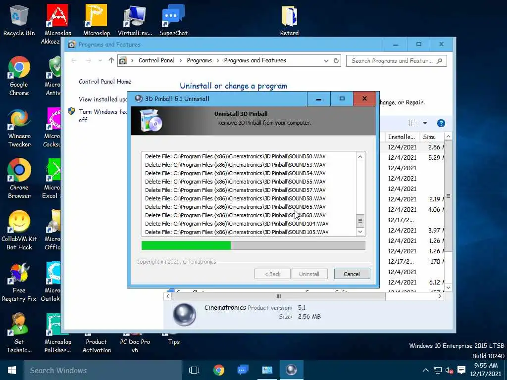
Task: Sort the list by the Size column
Action: point(431,137)
